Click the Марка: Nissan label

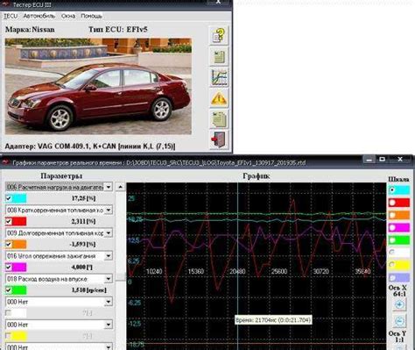click(30, 30)
